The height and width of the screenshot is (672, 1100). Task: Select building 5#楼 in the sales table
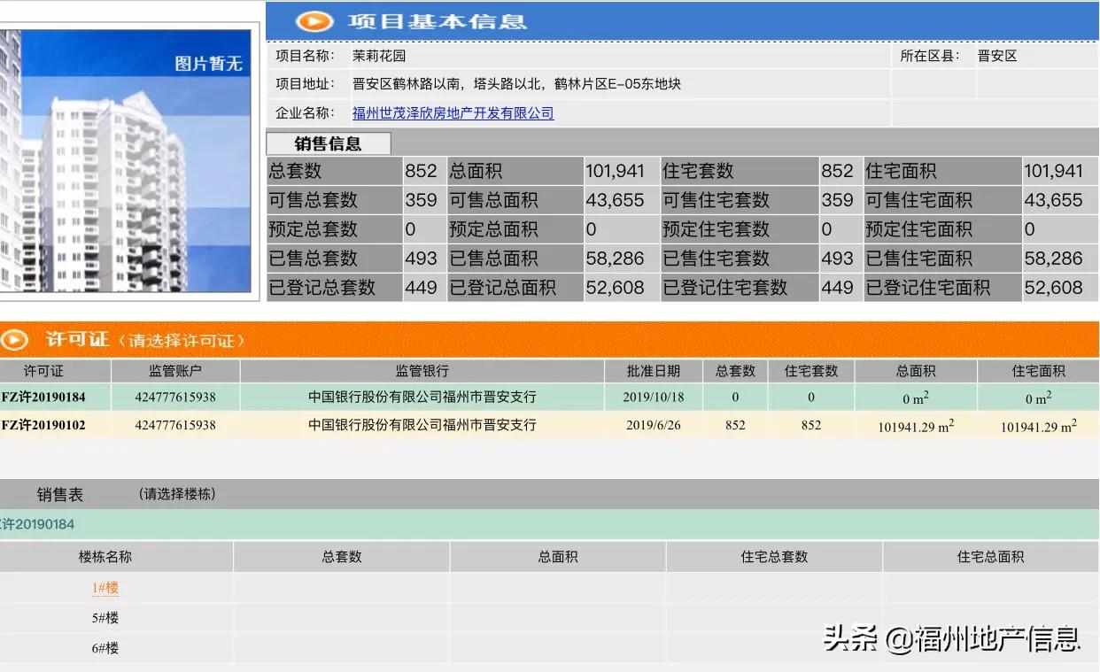click(108, 617)
